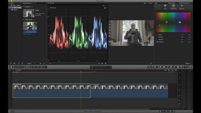Collapse the Projects section disclosure triangle

pos(24,7)
